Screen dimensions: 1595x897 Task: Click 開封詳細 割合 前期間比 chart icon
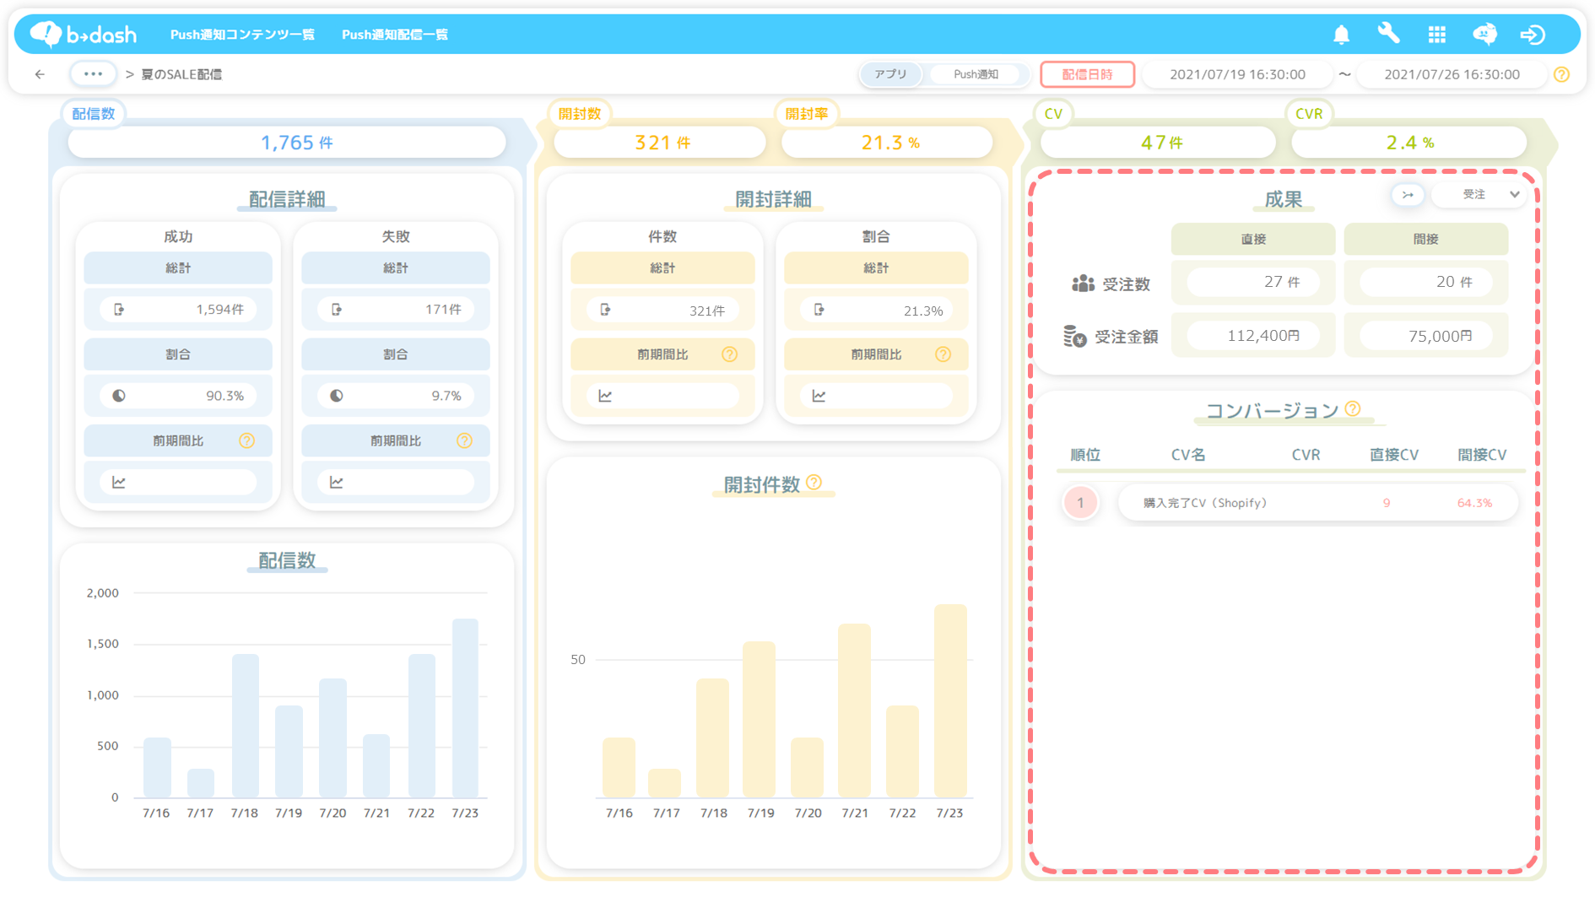tap(819, 396)
